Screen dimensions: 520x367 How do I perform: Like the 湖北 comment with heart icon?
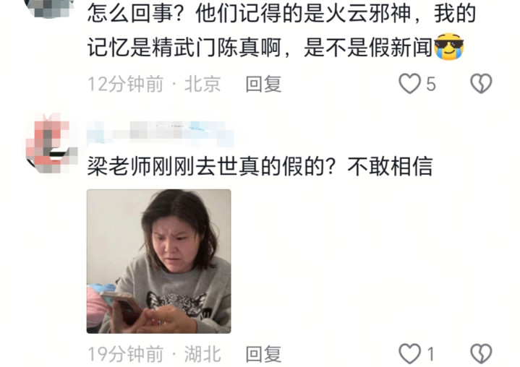pyautogui.click(x=409, y=354)
